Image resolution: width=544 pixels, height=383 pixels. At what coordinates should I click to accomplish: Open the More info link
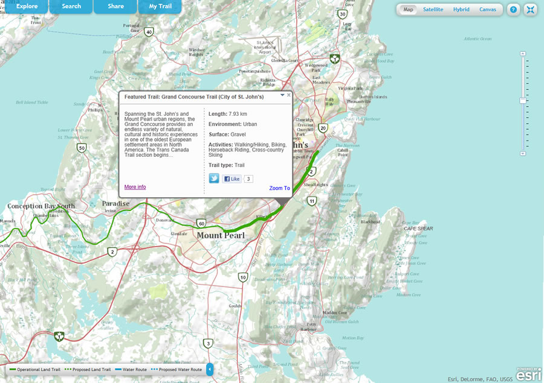134,186
